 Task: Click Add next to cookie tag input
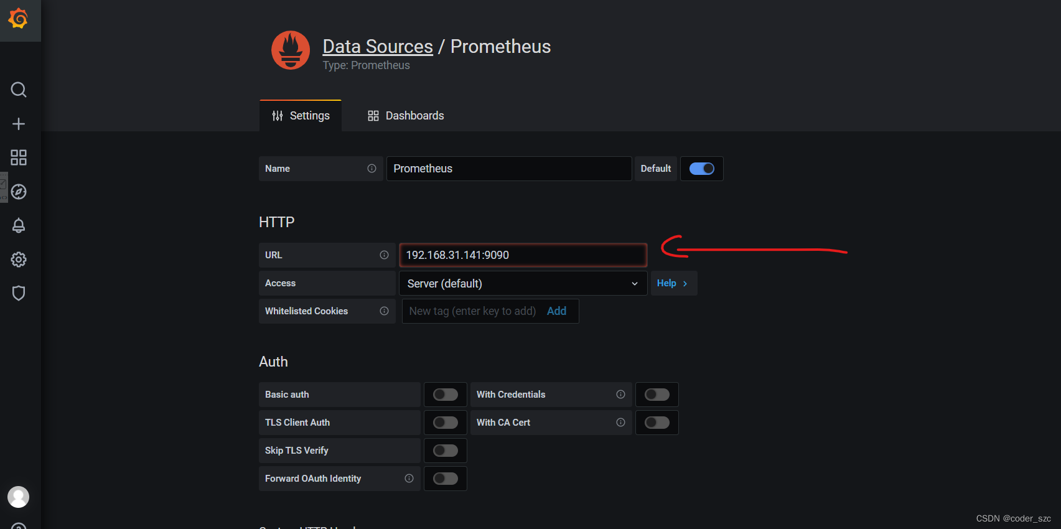click(556, 311)
